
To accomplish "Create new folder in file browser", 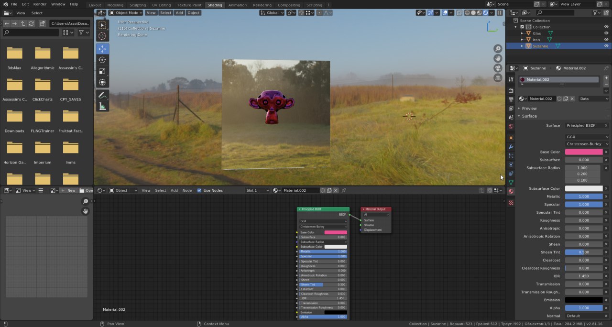I will (42, 23).
